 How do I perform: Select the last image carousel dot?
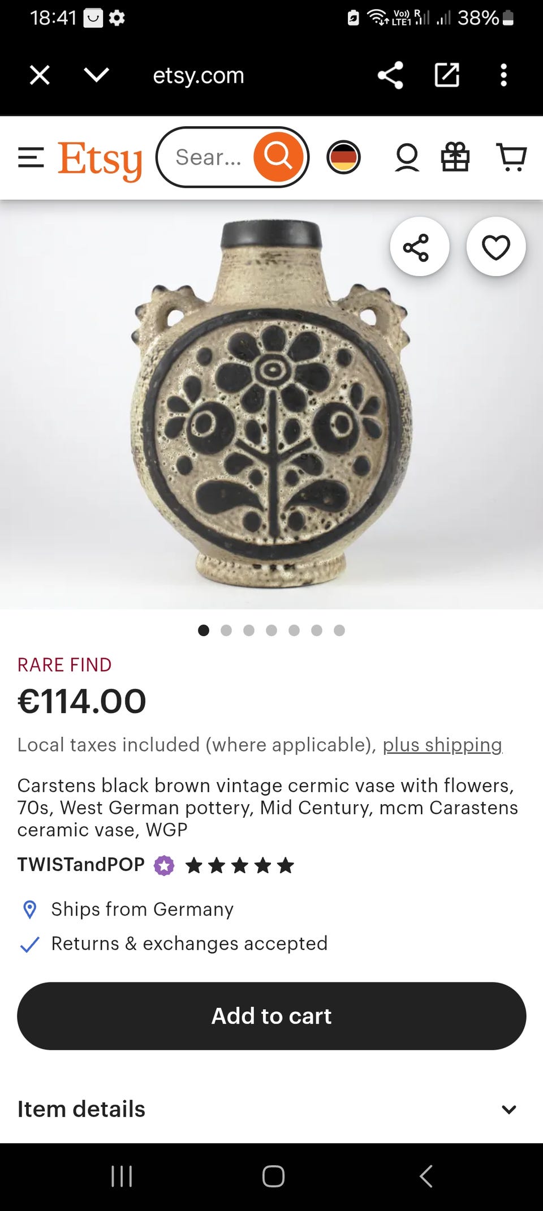pyautogui.click(x=339, y=630)
